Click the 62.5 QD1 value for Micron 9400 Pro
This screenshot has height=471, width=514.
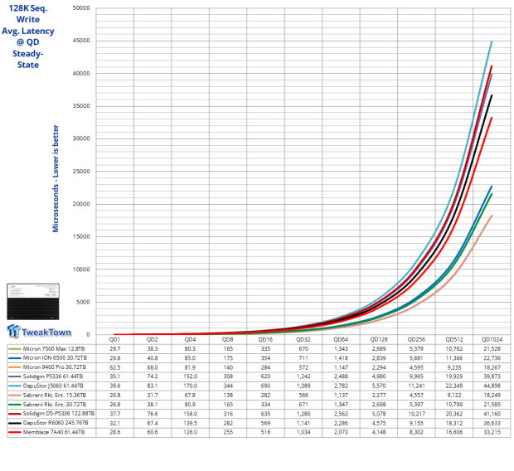114,367
